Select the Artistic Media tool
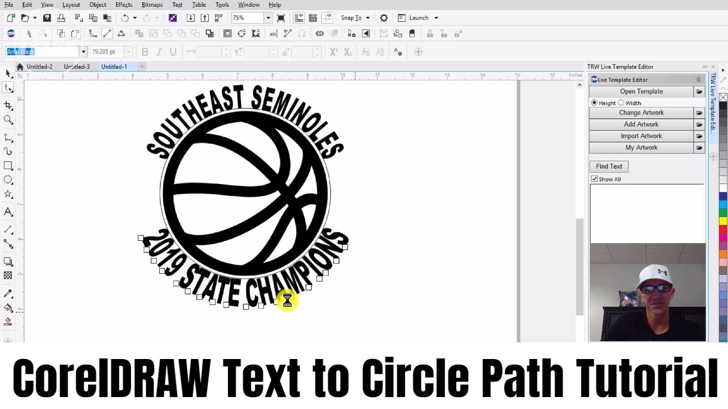Screen dimensions: 728x409 8,151
